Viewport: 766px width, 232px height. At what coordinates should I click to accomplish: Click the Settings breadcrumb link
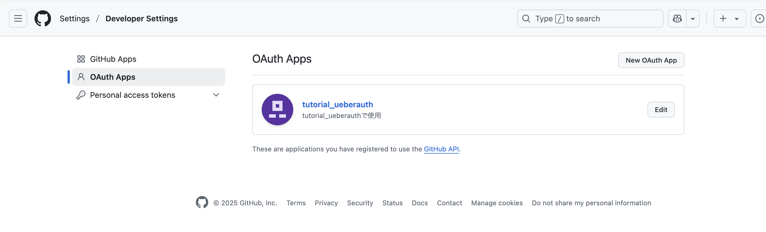(x=75, y=18)
